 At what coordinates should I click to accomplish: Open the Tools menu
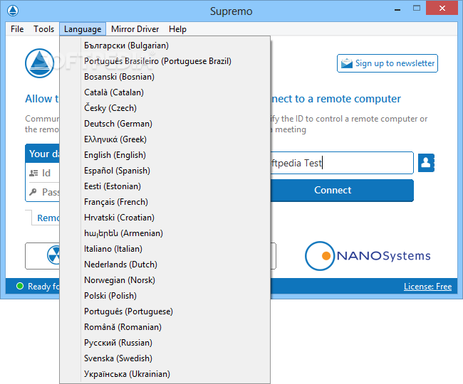[x=43, y=29]
